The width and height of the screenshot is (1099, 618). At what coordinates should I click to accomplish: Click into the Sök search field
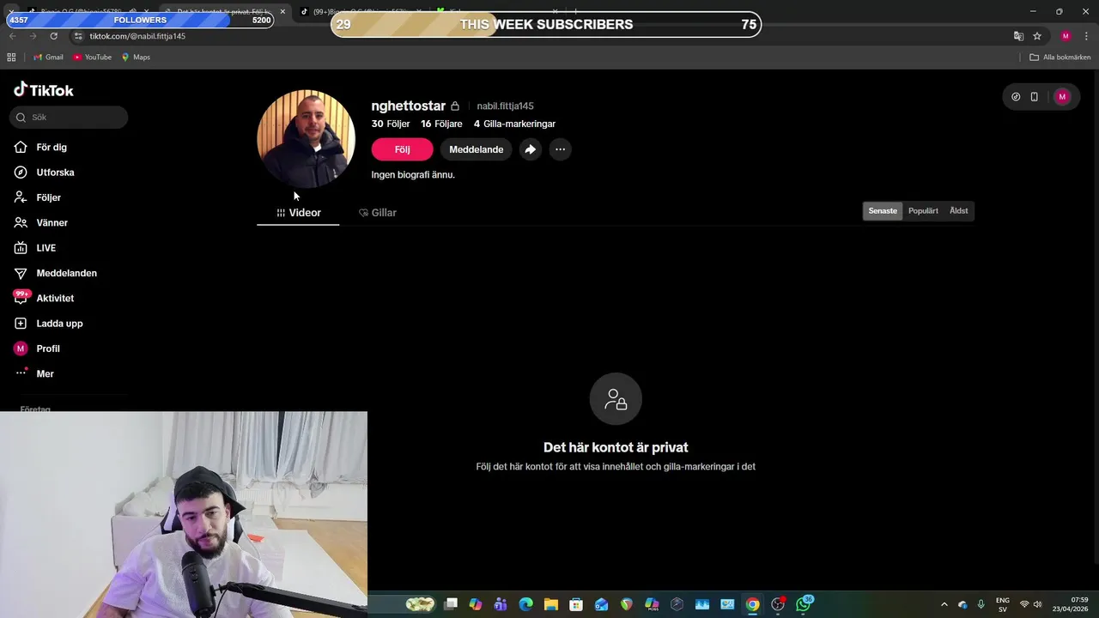(69, 117)
